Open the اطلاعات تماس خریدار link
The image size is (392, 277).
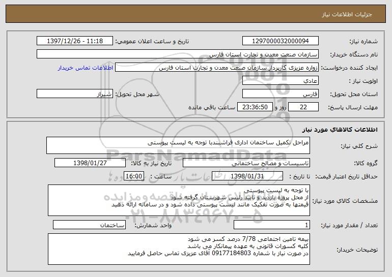coord(86,68)
